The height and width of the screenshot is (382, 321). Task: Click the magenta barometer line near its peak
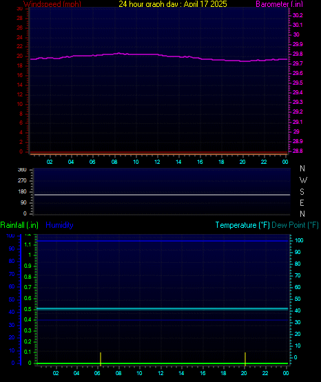[x=118, y=53]
